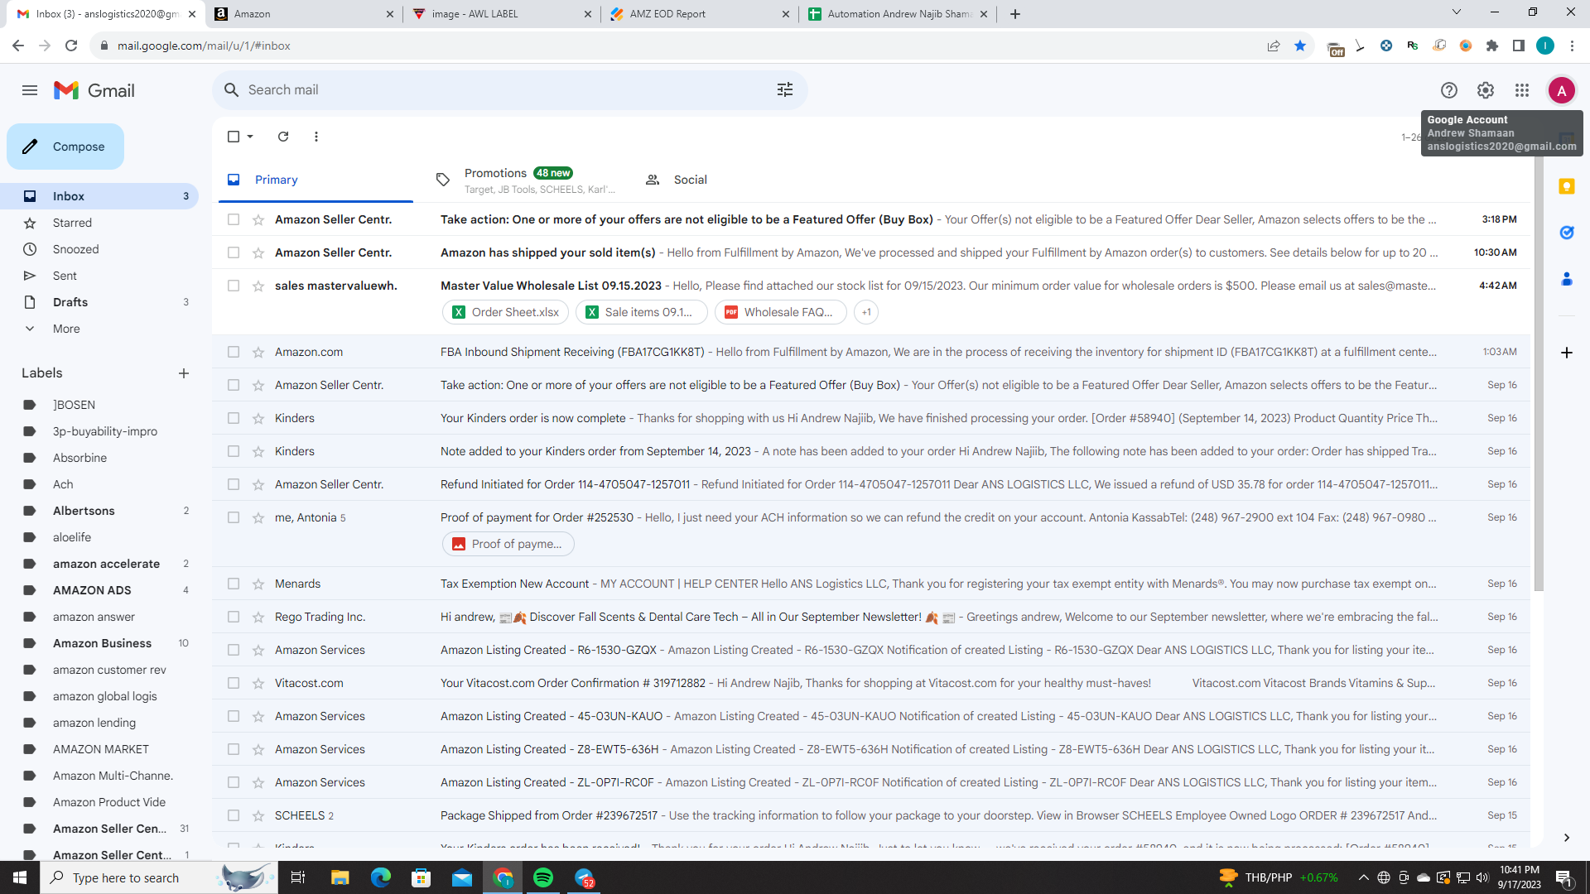Open a new browser tab
This screenshot has width=1590, height=894.
click(x=1015, y=14)
